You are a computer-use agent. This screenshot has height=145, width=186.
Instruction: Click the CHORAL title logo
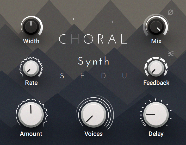(93, 39)
